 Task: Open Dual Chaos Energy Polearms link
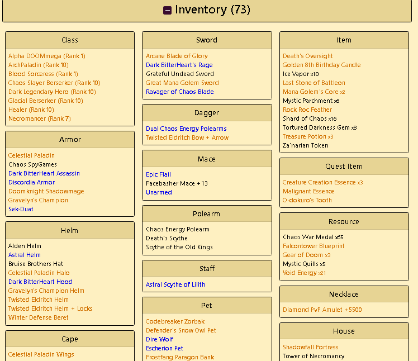(186, 129)
